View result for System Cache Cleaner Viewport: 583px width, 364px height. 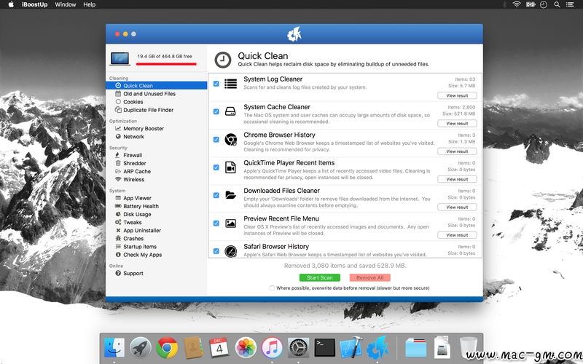(x=457, y=123)
